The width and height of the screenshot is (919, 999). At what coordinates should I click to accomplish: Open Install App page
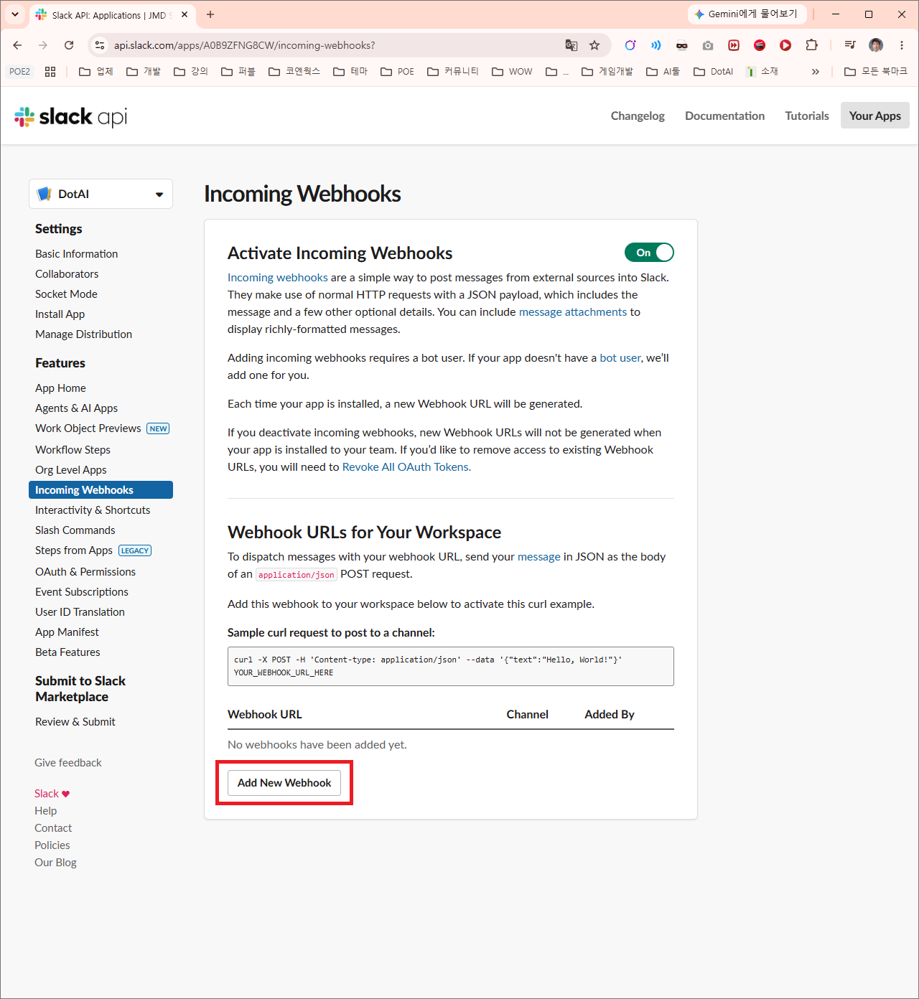tap(60, 314)
